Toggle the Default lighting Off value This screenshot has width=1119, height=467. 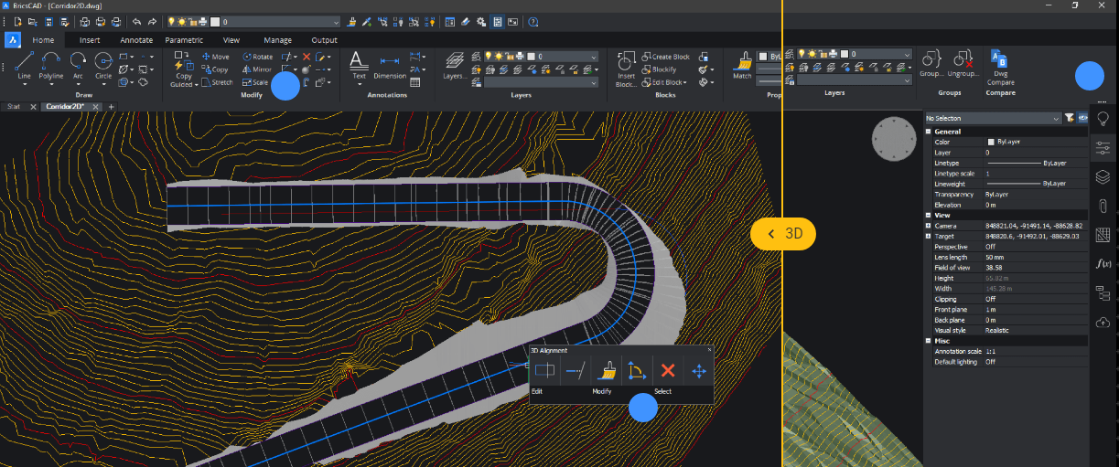(990, 362)
